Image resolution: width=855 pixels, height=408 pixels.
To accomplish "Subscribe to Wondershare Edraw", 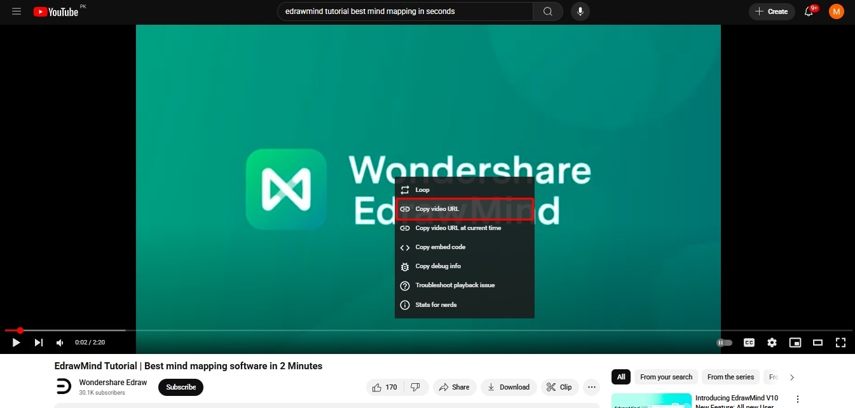I will click(x=181, y=387).
